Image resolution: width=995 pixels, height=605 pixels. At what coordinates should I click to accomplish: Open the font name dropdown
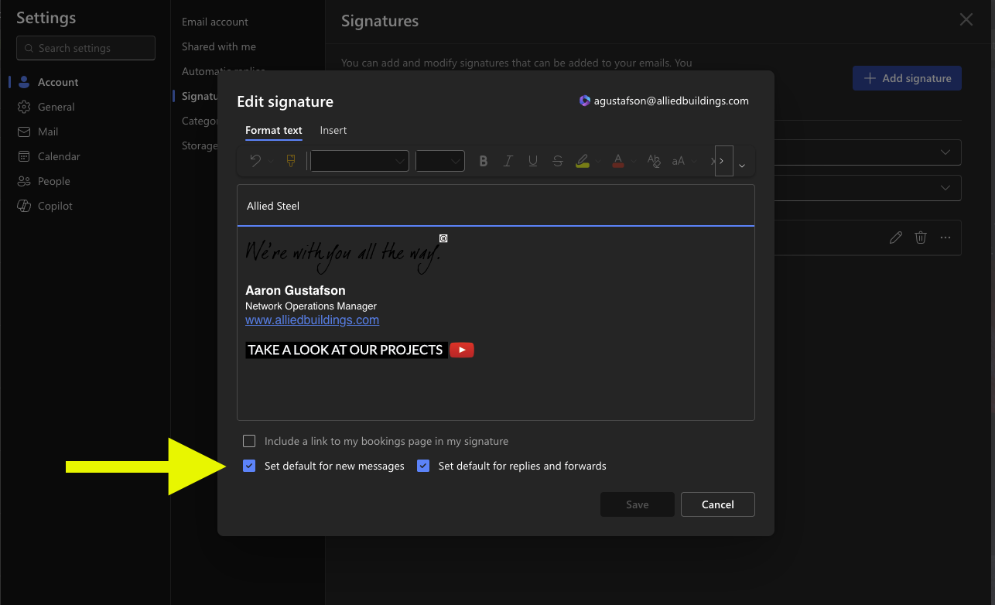(x=360, y=161)
